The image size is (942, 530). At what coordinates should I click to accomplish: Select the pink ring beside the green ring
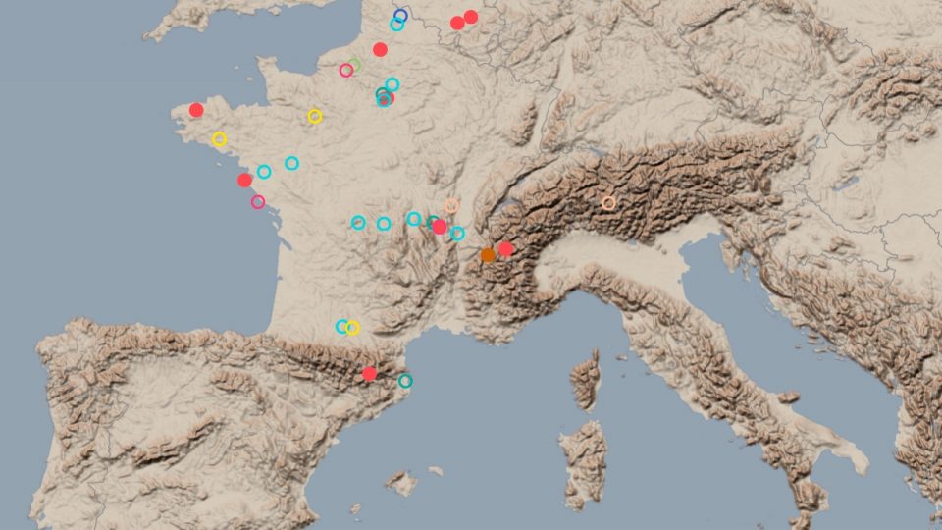click(x=345, y=70)
